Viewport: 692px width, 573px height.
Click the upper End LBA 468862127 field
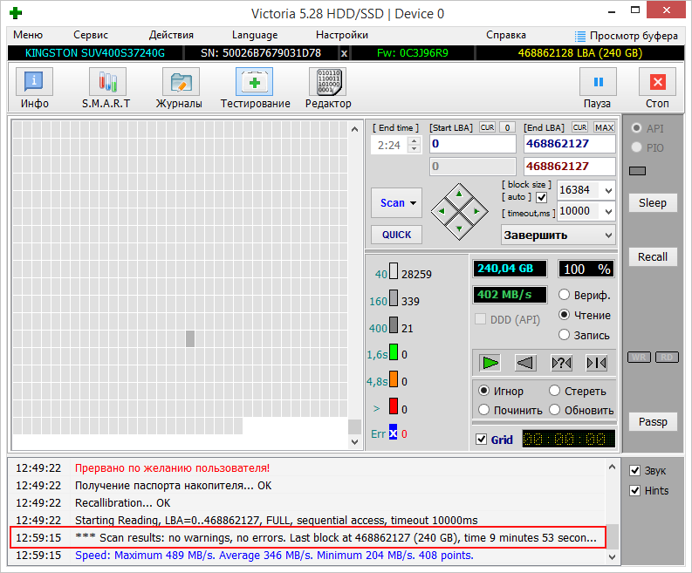569,144
